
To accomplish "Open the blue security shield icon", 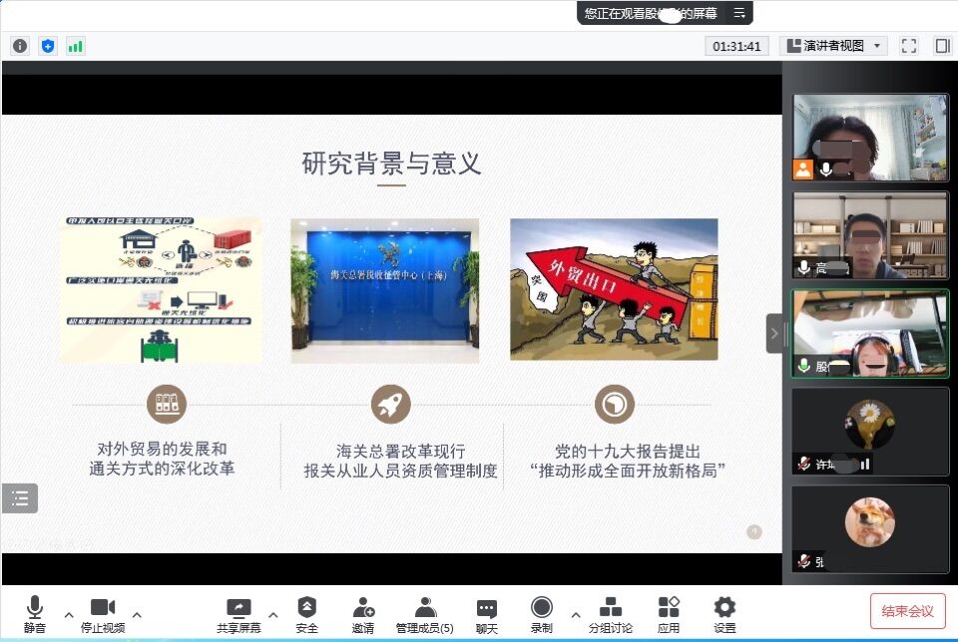I will pos(48,46).
